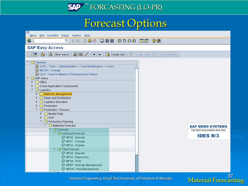Click the Find Next binoculars icon
Screen dimensions: 248x186
click(x=112, y=41)
